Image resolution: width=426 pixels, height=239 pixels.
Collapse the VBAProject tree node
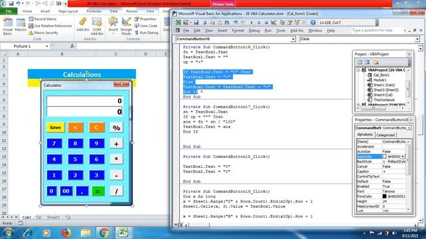[358, 70]
